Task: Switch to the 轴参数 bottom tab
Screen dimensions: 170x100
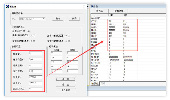Action: click(95, 84)
